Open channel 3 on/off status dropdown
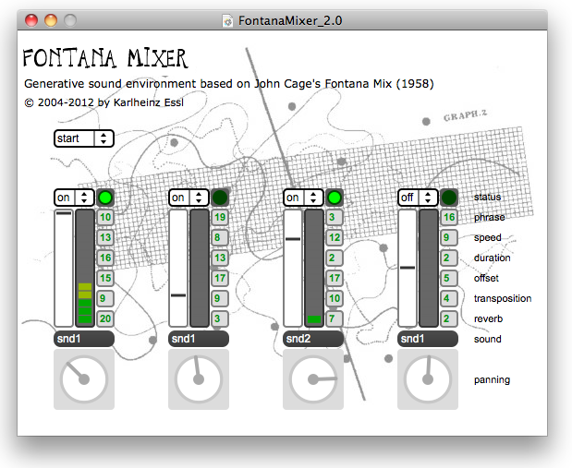The height and width of the screenshot is (468, 572). point(303,198)
